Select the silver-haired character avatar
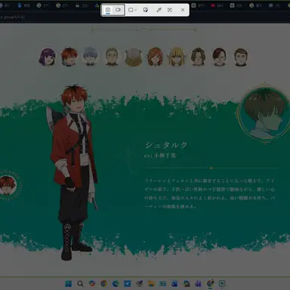This screenshot has height=290, width=290. [90, 57]
